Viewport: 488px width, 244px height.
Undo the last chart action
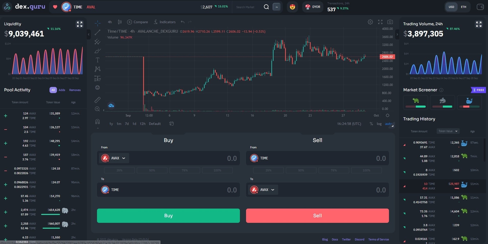pyautogui.click(x=182, y=22)
